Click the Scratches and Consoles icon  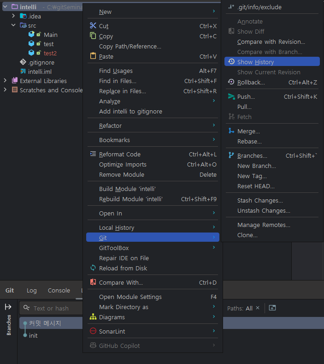(x=15, y=90)
